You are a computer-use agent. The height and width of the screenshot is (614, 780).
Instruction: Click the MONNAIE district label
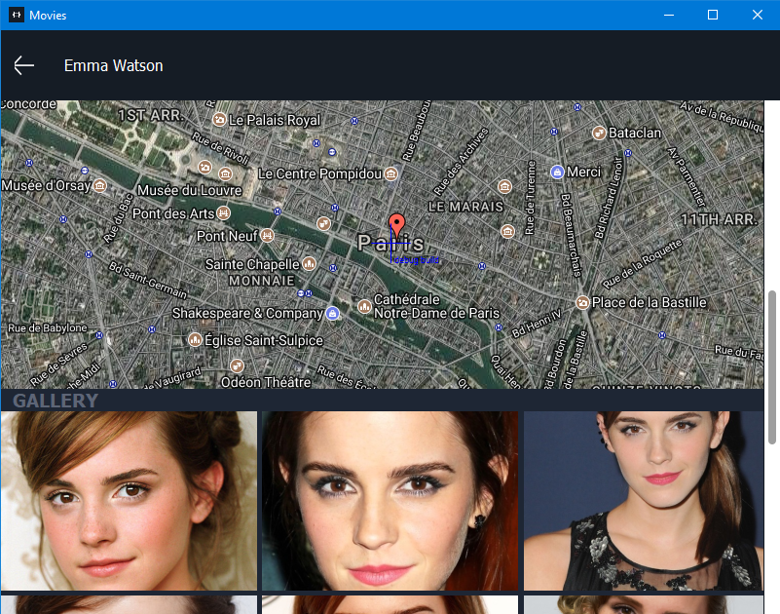point(262,281)
